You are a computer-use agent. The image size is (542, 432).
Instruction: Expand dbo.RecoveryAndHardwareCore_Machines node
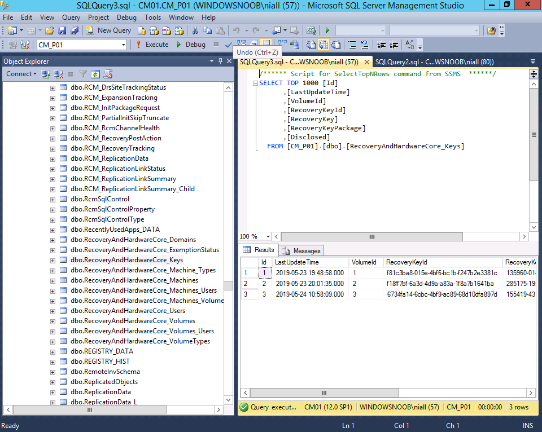coord(53,281)
